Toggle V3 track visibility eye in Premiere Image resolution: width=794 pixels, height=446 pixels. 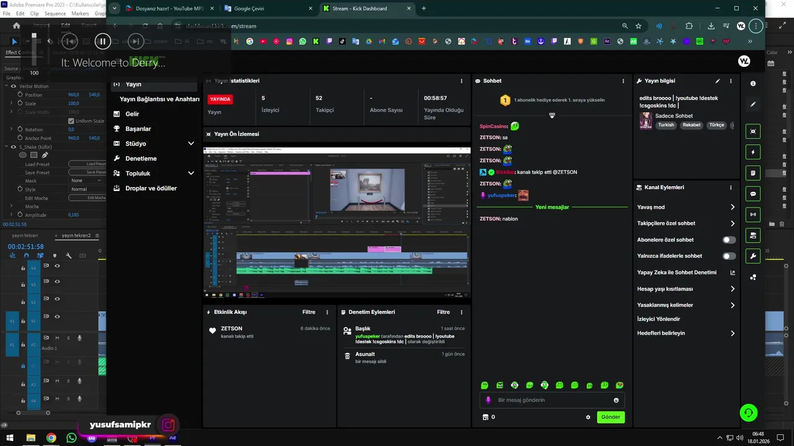(x=57, y=282)
